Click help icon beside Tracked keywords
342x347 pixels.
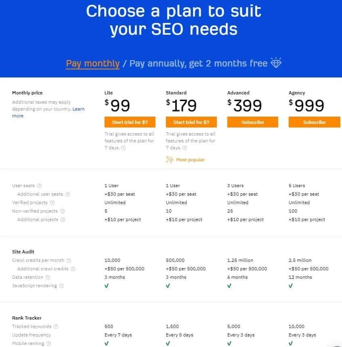[56, 326]
